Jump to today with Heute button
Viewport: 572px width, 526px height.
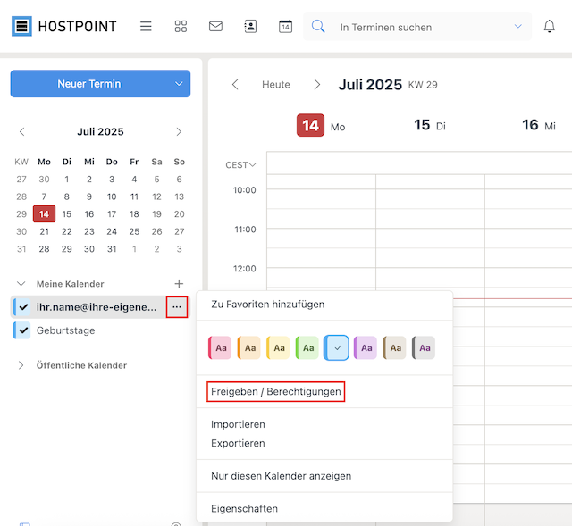[x=276, y=85]
